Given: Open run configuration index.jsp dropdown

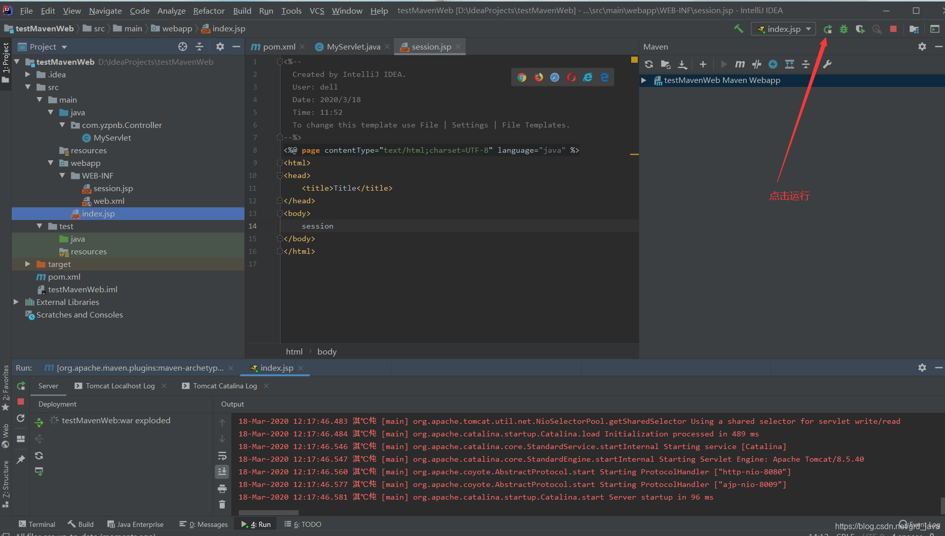Looking at the screenshot, I should coord(784,29).
